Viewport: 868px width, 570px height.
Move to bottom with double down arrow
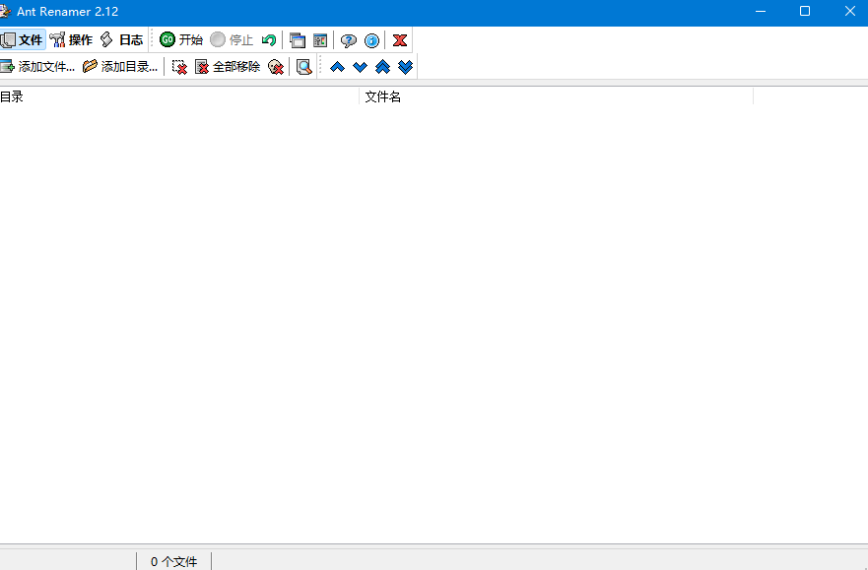405,67
